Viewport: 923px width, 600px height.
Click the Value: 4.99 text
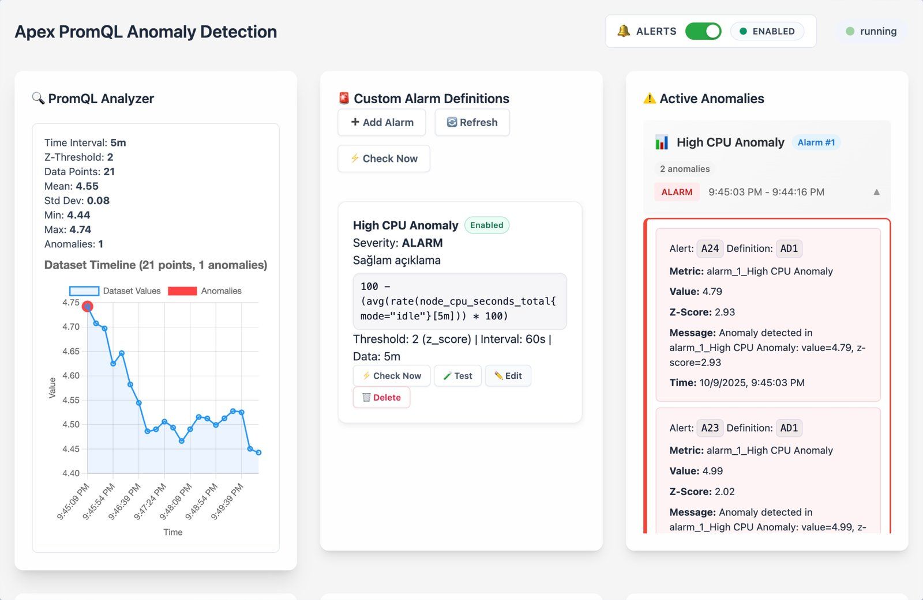(x=696, y=471)
